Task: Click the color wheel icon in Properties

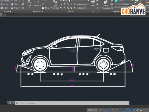Action: click(112, 1)
